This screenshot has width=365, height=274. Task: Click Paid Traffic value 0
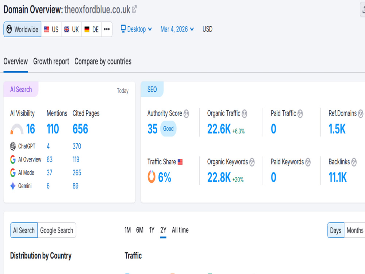point(273,129)
